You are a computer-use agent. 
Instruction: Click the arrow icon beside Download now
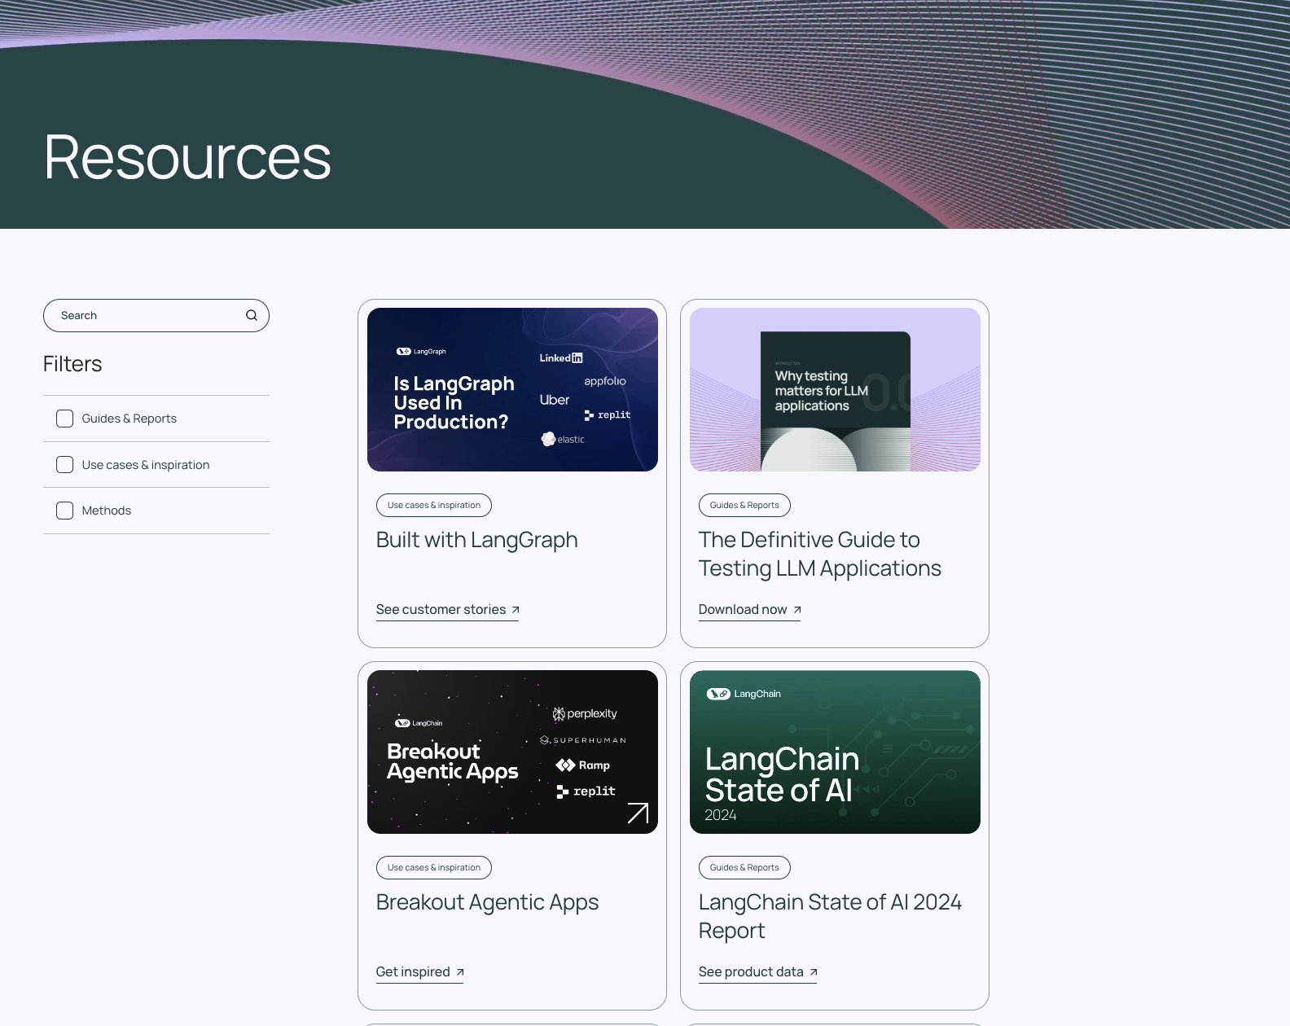click(x=797, y=610)
